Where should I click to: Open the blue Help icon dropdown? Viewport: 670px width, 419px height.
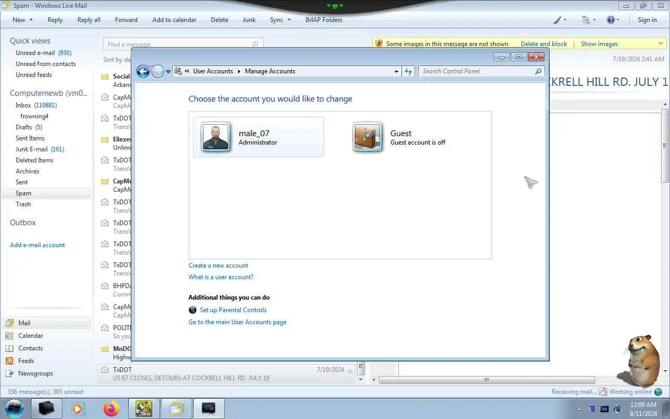pyautogui.click(x=613, y=20)
